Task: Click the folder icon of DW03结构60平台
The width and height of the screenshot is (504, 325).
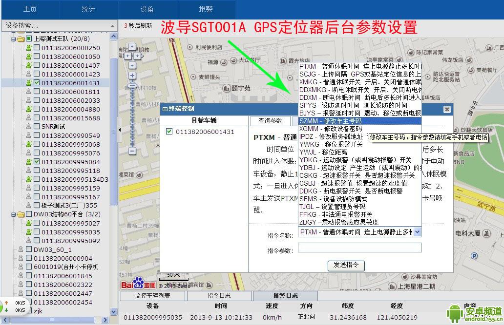Action: pyautogui.click(x=21, y=214)
